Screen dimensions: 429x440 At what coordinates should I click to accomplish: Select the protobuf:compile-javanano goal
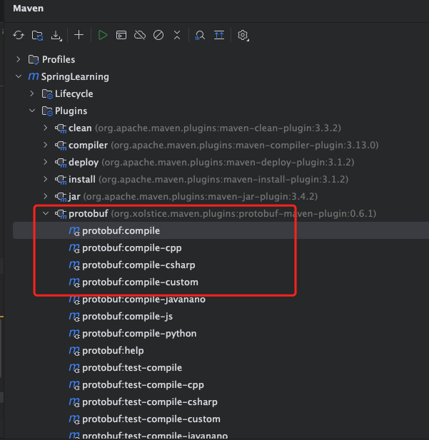[x=144, y=300]
